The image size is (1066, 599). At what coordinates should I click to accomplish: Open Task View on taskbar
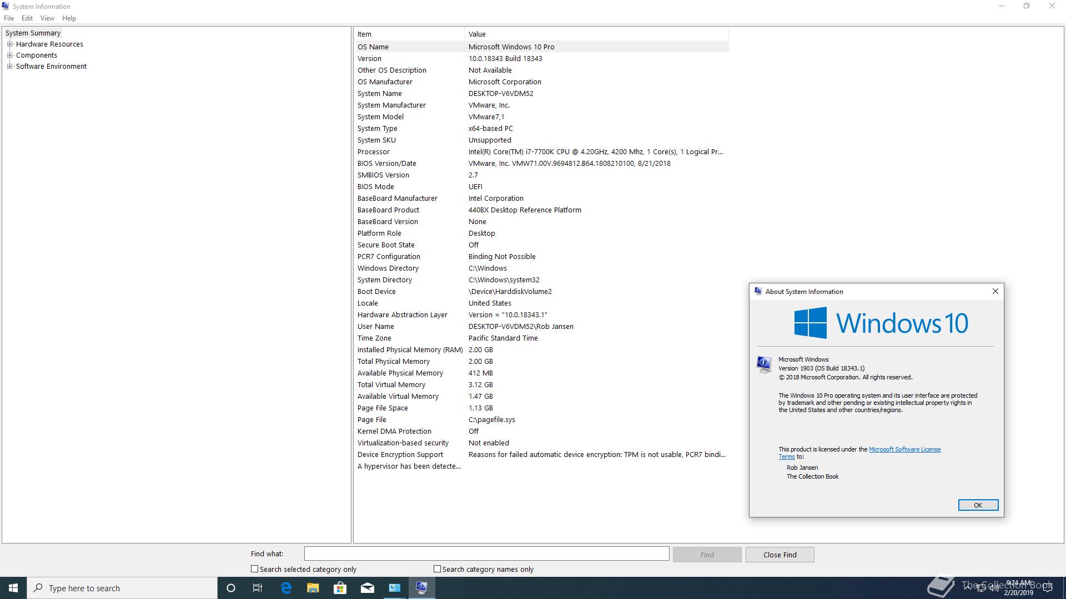pyautogui.click(x=258, y=588)
